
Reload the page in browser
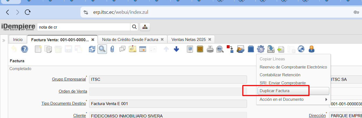pos(28,12)
